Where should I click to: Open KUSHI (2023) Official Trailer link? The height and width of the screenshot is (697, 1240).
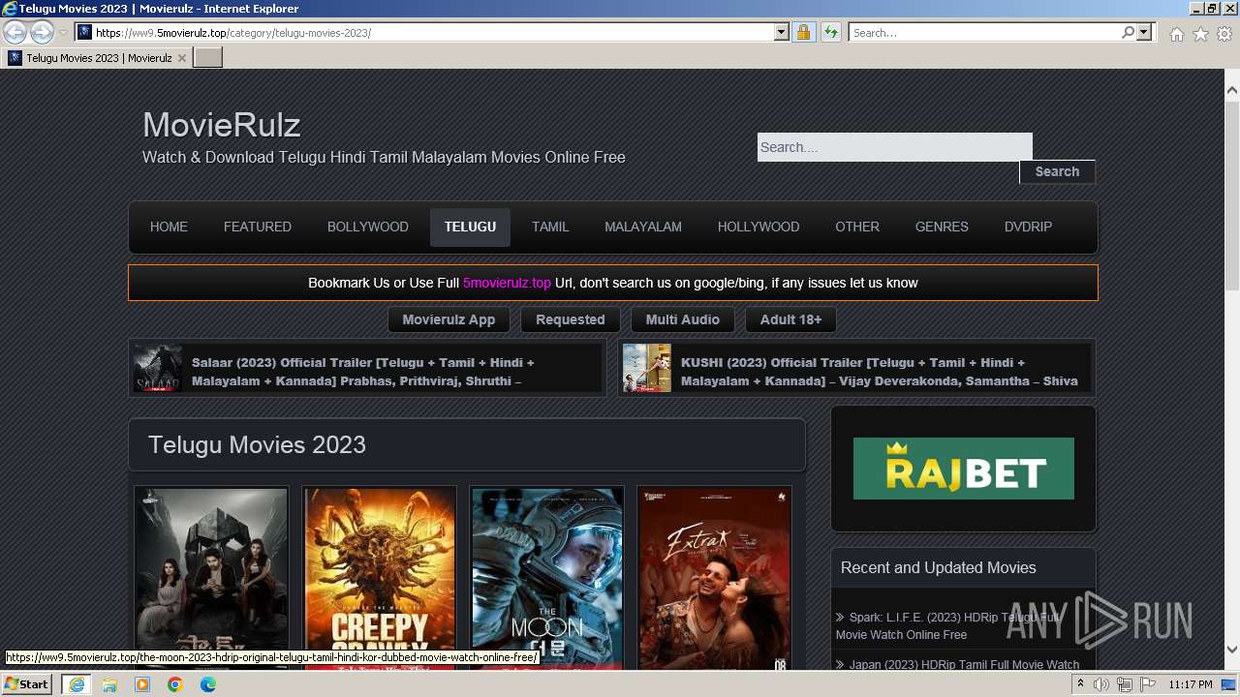point(879,372)
